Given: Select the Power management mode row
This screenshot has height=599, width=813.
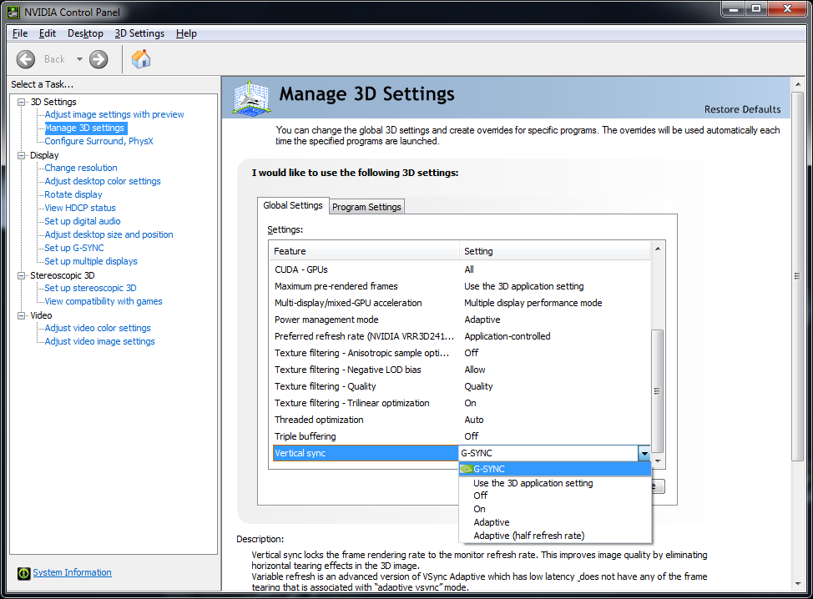Looking at the screenshot, I should click(x=326, y=320).
